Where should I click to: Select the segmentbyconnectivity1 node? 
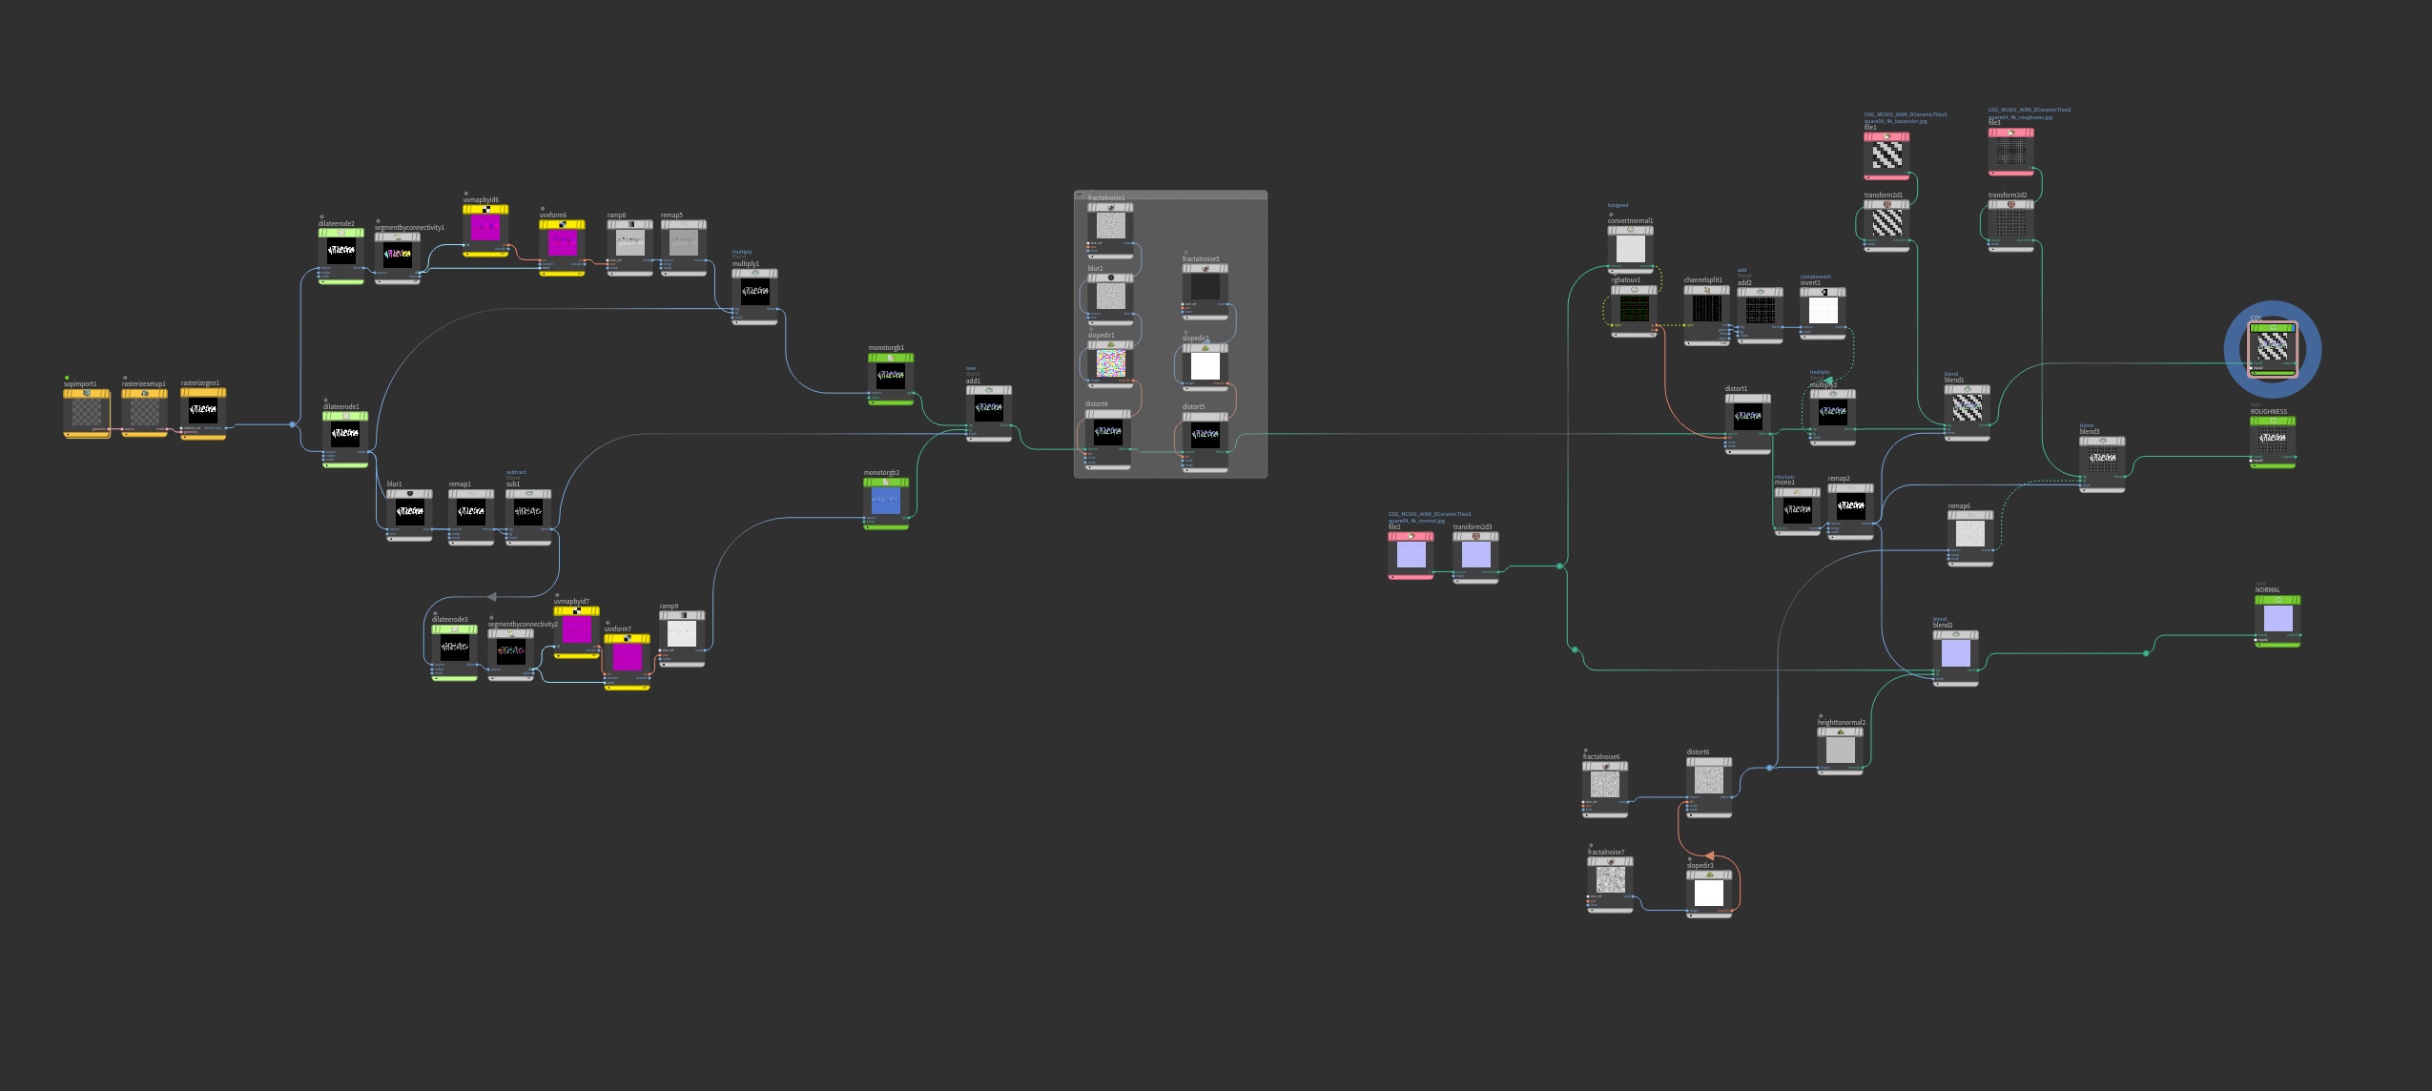pos(398,257)
